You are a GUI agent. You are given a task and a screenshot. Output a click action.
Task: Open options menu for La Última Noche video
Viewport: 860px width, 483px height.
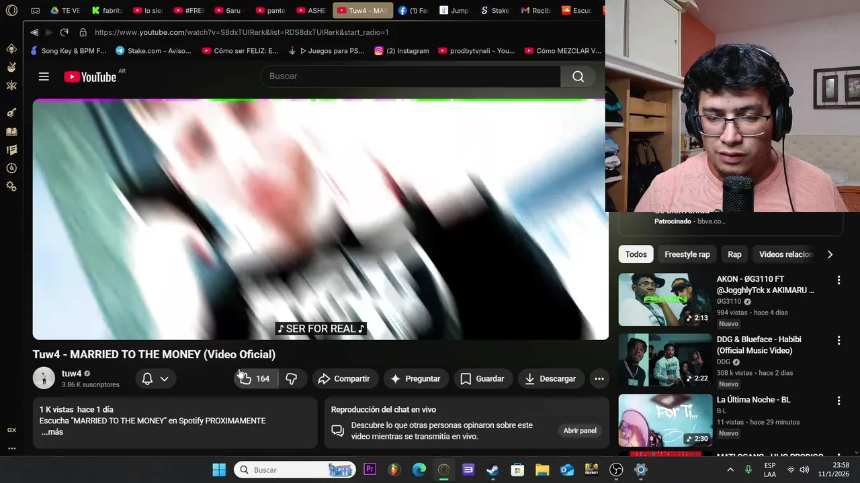click(x=838, y=400)
